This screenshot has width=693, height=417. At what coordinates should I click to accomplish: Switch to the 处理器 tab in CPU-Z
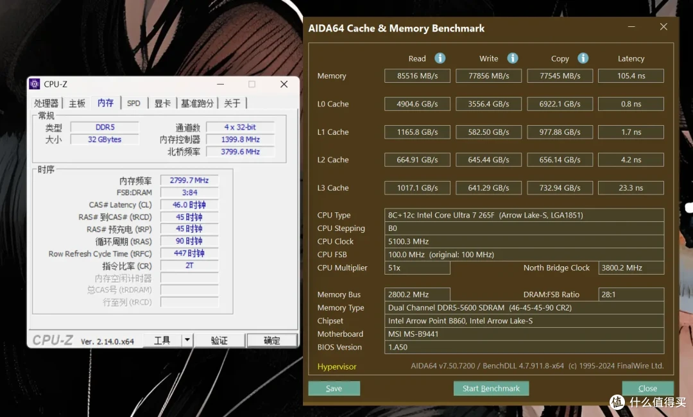click(46, 103)
